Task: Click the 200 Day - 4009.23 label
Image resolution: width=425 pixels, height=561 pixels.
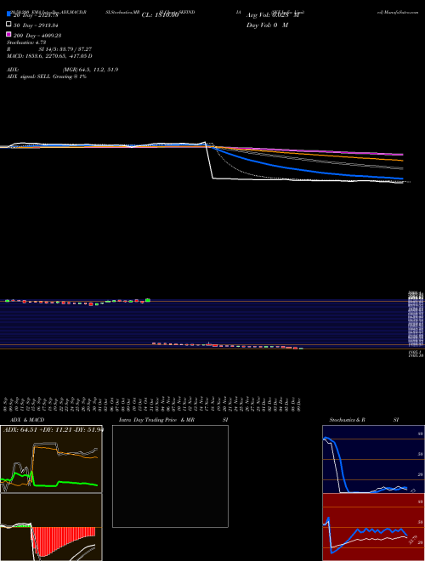Action: tap(37, 36)
